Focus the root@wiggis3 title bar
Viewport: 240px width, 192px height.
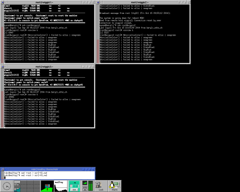point(47,66)
